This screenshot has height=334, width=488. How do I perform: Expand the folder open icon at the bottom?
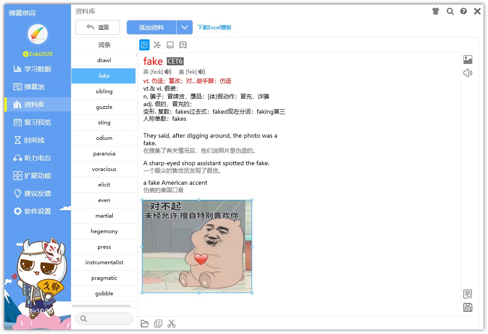[x=145, y=323]
